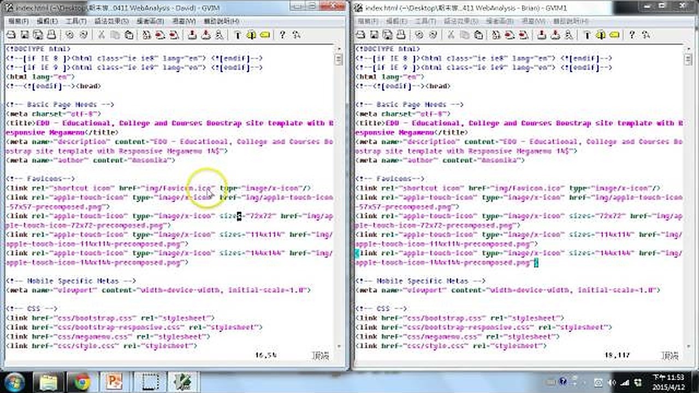Screen dimensions: 699x393
Task: Click Open file icon in left David window
Action: click(11, 34)
